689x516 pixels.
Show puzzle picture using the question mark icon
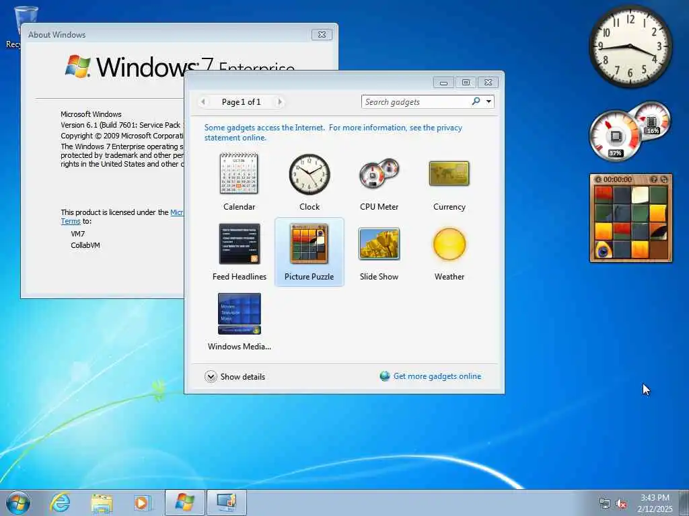[x=654, y=179]
